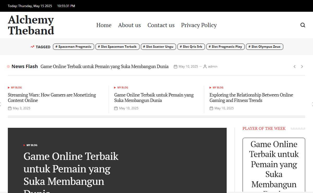313x193 pixels.
Task: Open MY BLOG category above Exploring the Relationship
Action: (x=218, y=88)
